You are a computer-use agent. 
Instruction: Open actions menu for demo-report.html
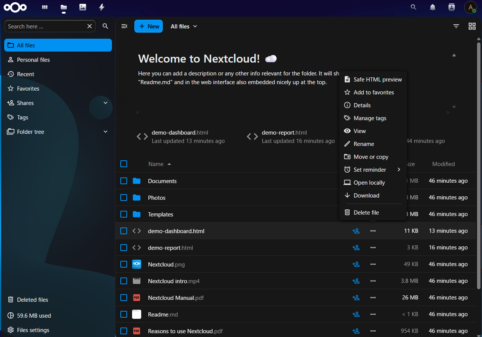(373, 248)
